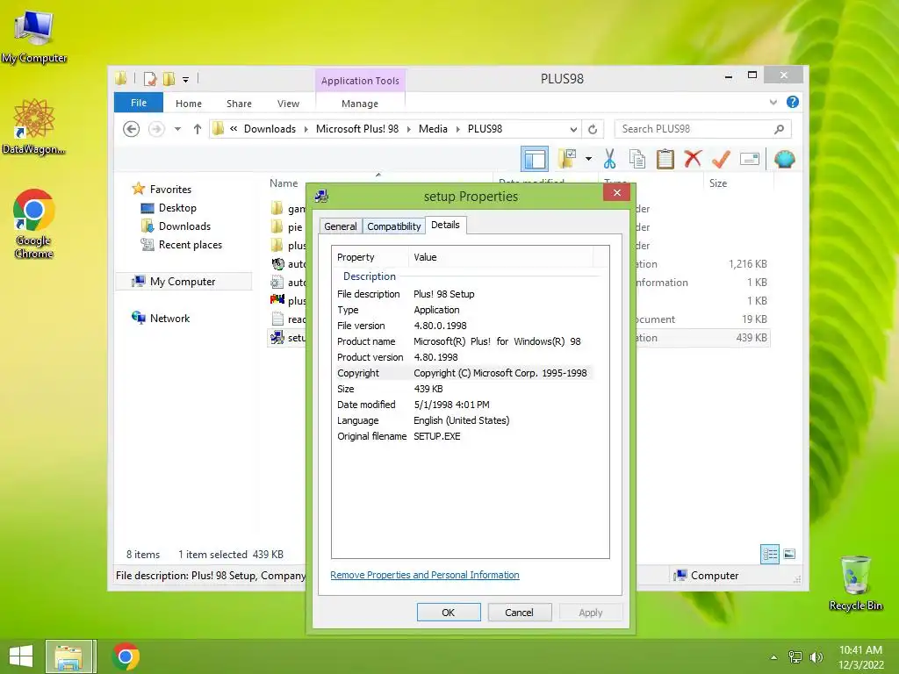Select My Computer in navigation pane

click(183, 282)
